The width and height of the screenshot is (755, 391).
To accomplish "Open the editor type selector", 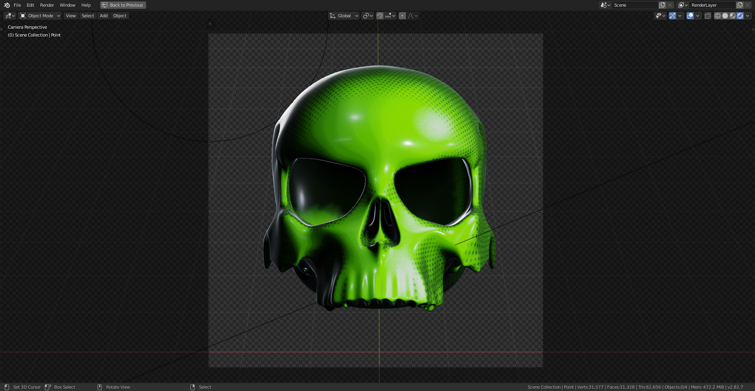I will coord(10,16).
